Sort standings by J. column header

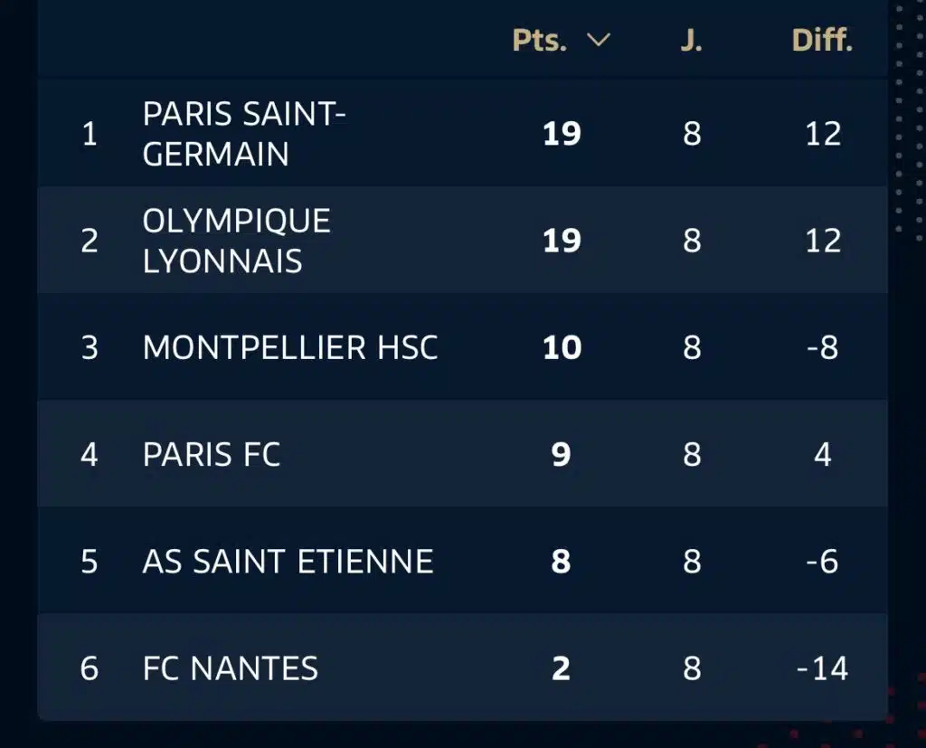[x=692, y=41]
